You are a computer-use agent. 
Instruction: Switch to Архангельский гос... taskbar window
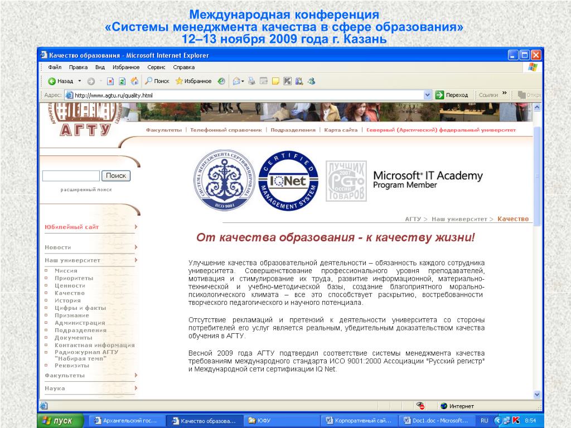point(127,421)
